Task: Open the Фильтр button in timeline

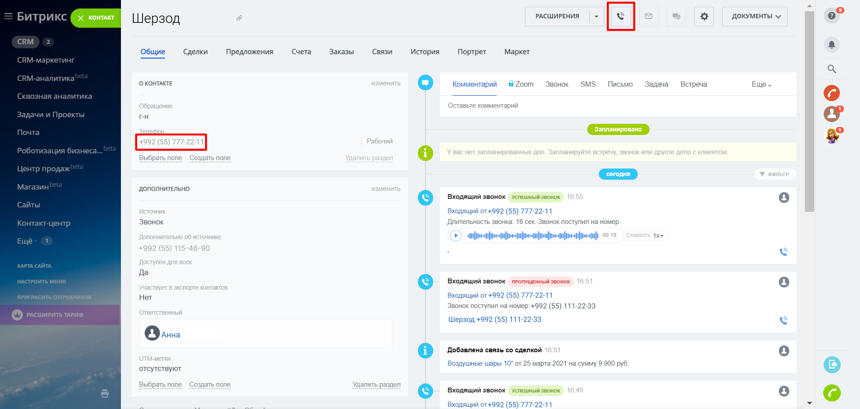Action: pos(774,174)
